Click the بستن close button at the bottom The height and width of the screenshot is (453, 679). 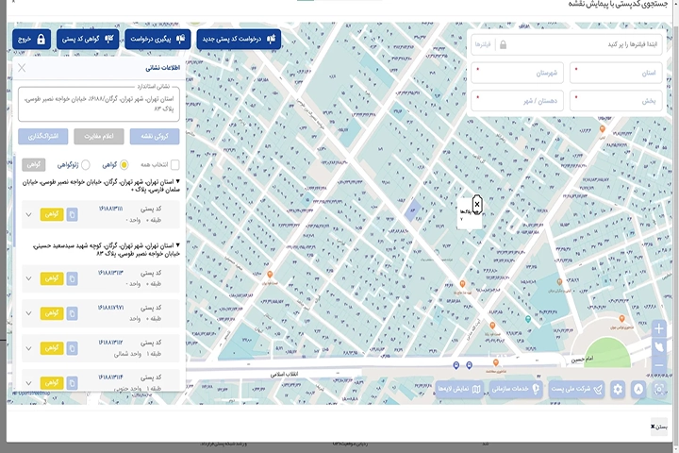click(x=658, y=427)
